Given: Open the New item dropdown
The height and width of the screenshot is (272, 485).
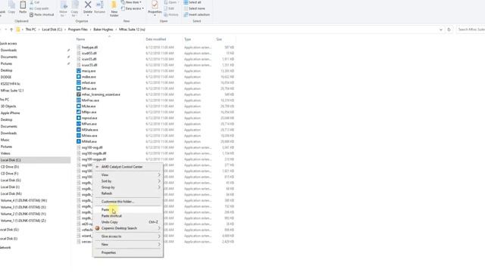Looking at the screenshot, I should 131,2.
